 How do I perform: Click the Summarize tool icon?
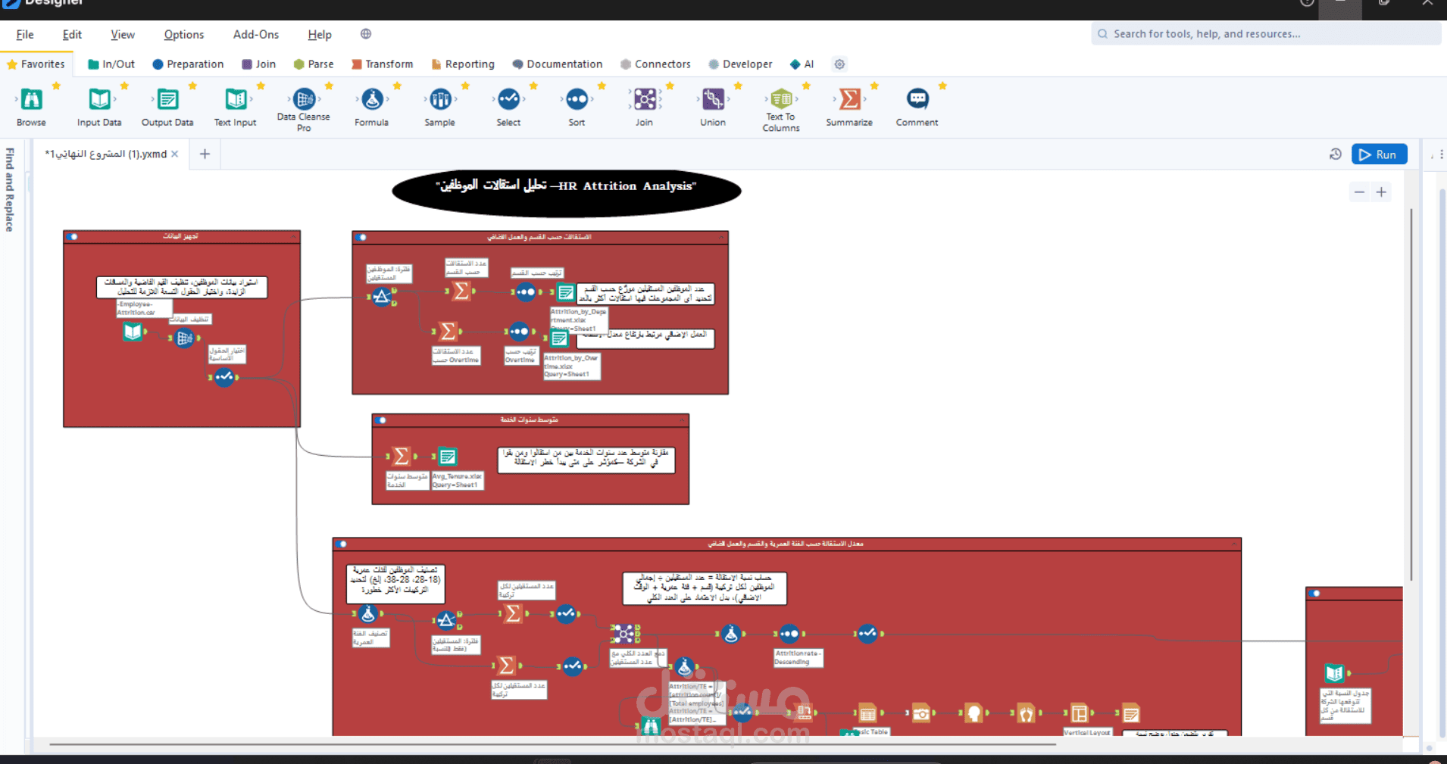[x=849, y=99]
